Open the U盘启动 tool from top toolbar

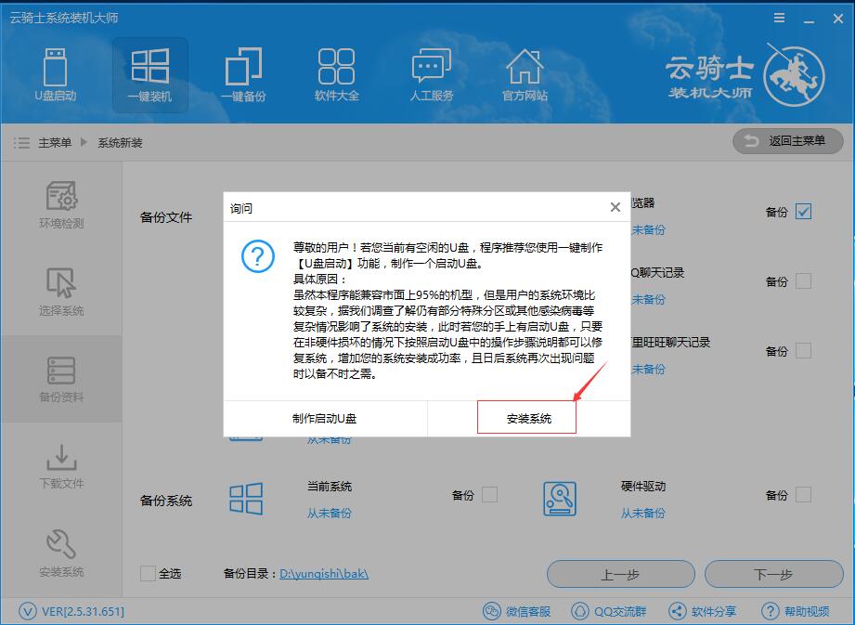56,74
